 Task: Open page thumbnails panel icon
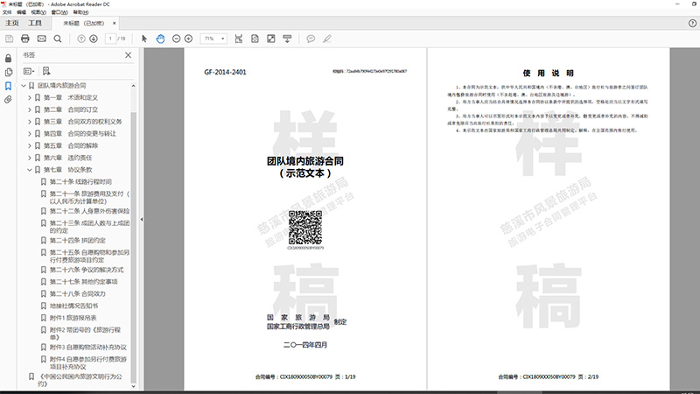click(8, 72)
